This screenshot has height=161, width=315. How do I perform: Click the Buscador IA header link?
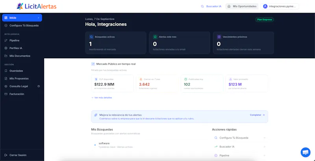pyautogui.click(x=211, y=6)
